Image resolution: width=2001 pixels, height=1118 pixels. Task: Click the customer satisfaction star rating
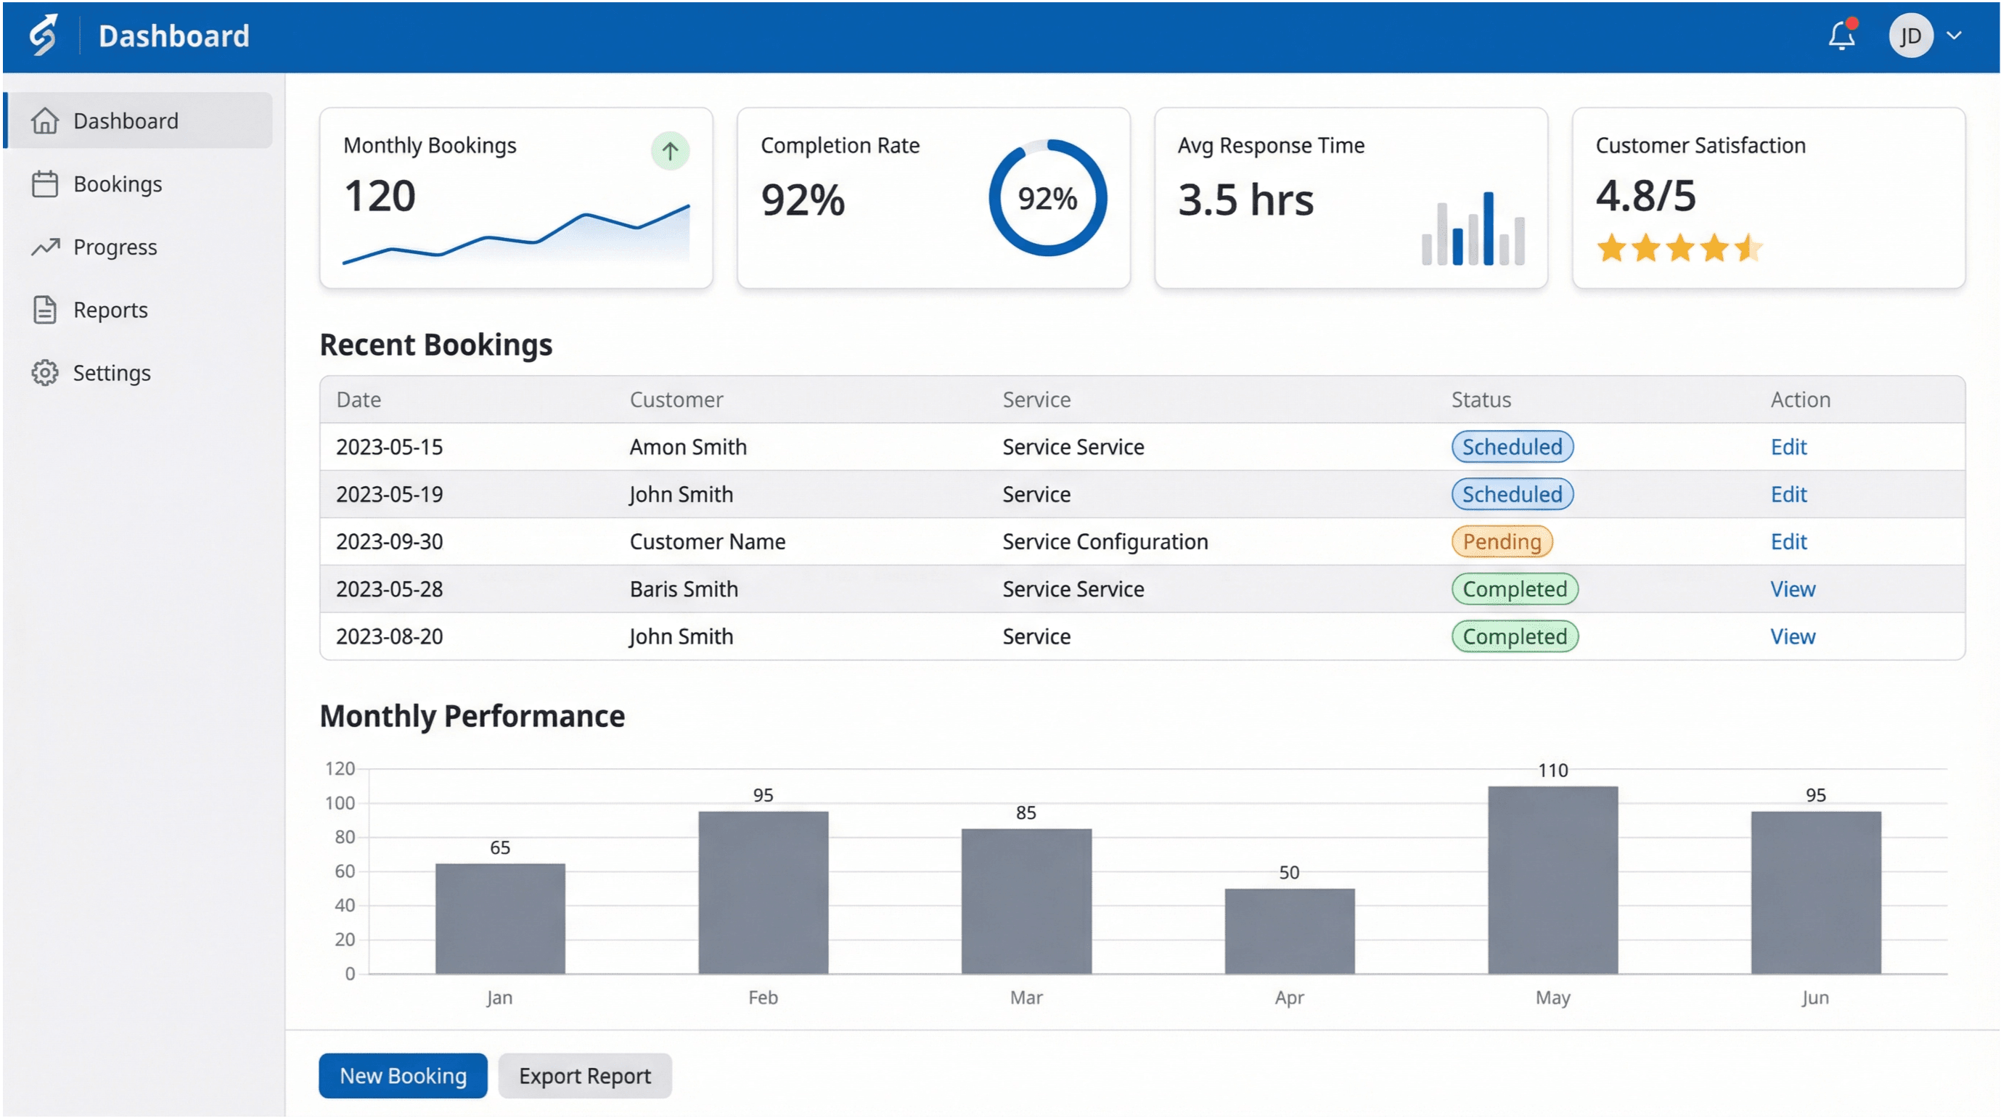click(x=1678, y=248)
